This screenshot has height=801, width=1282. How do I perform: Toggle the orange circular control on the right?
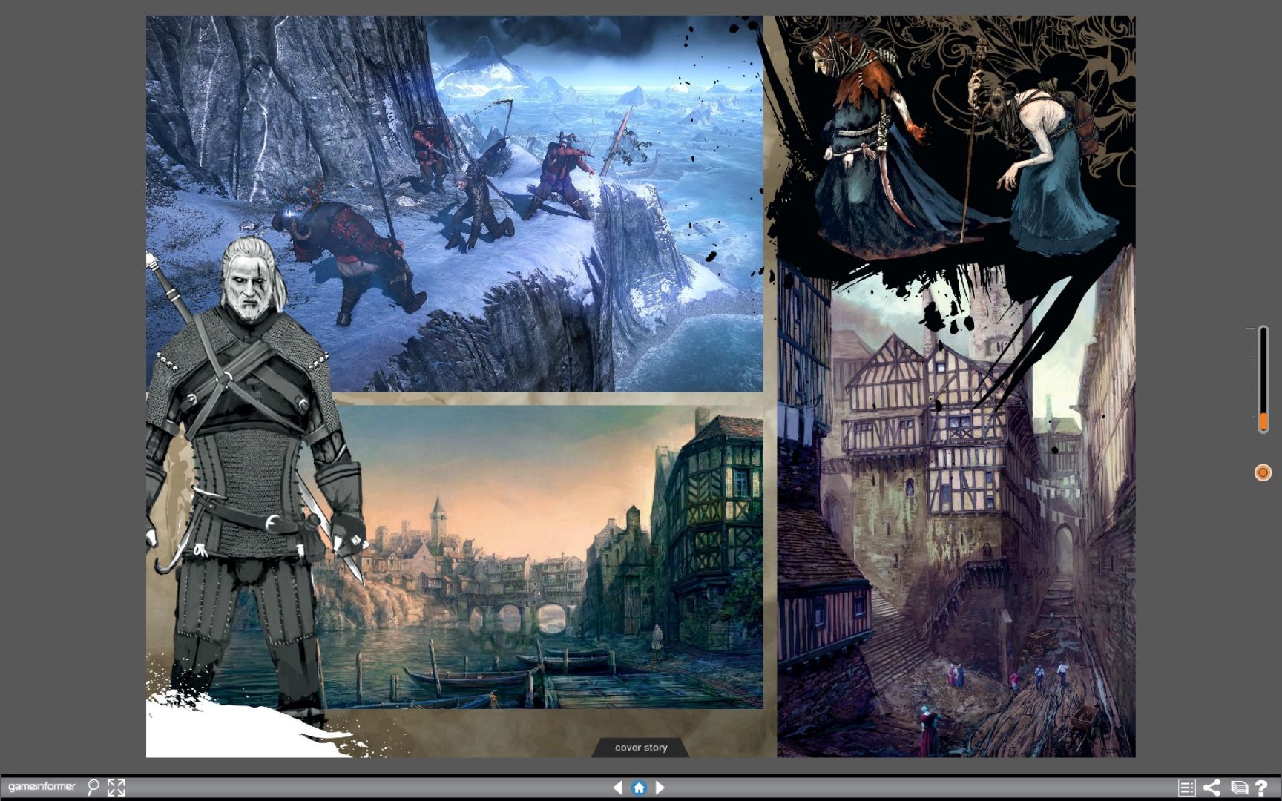pyautogui.click(x=1261, y=472)
